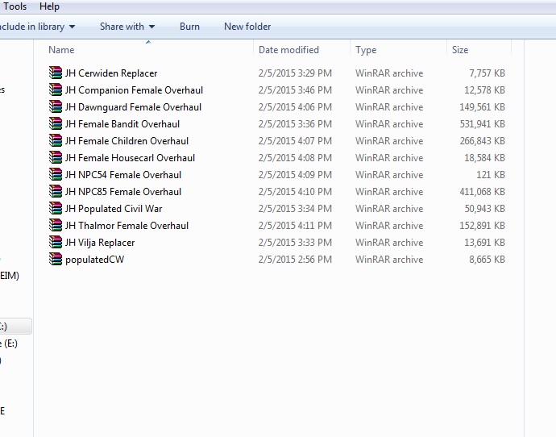Open the Tools menu
This screenshot has height=437, width=556.
pos(15,6)
